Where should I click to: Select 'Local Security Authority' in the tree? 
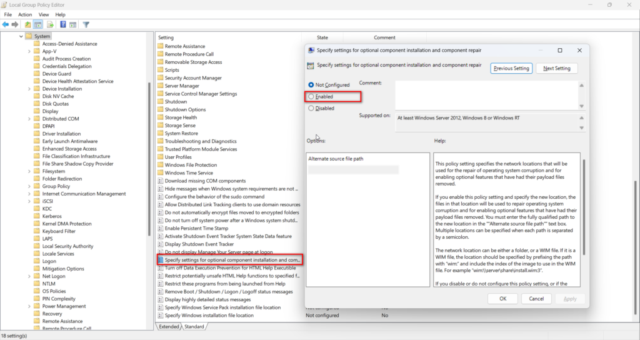tap(67, 246)
